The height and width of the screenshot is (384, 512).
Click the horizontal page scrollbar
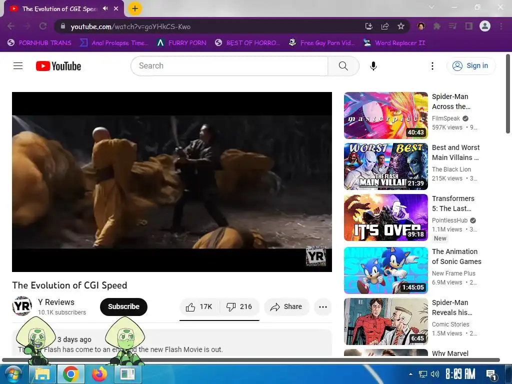click(x=251, y=360)
